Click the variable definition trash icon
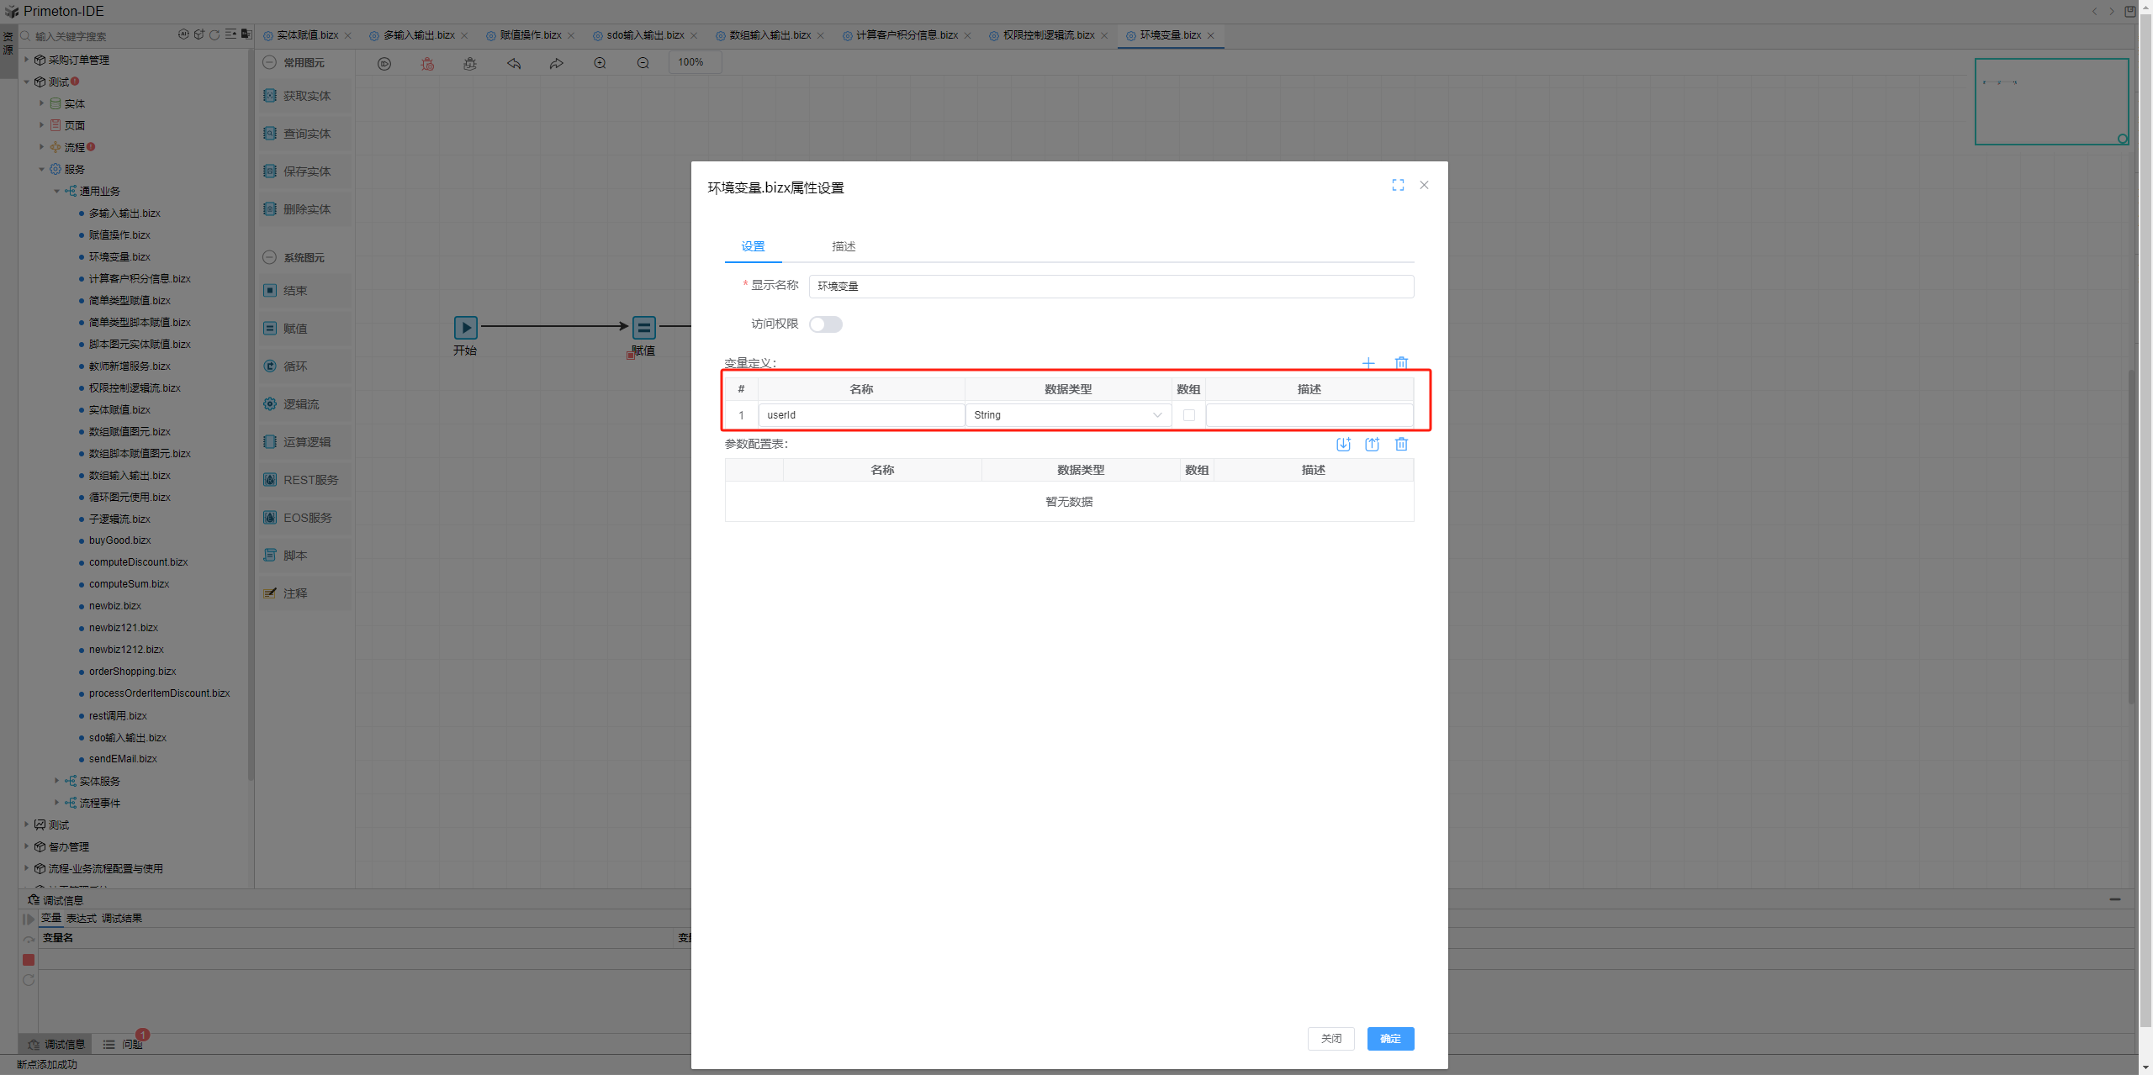This screenshot has width=2153, height=1075. (x=1401, y=363)
